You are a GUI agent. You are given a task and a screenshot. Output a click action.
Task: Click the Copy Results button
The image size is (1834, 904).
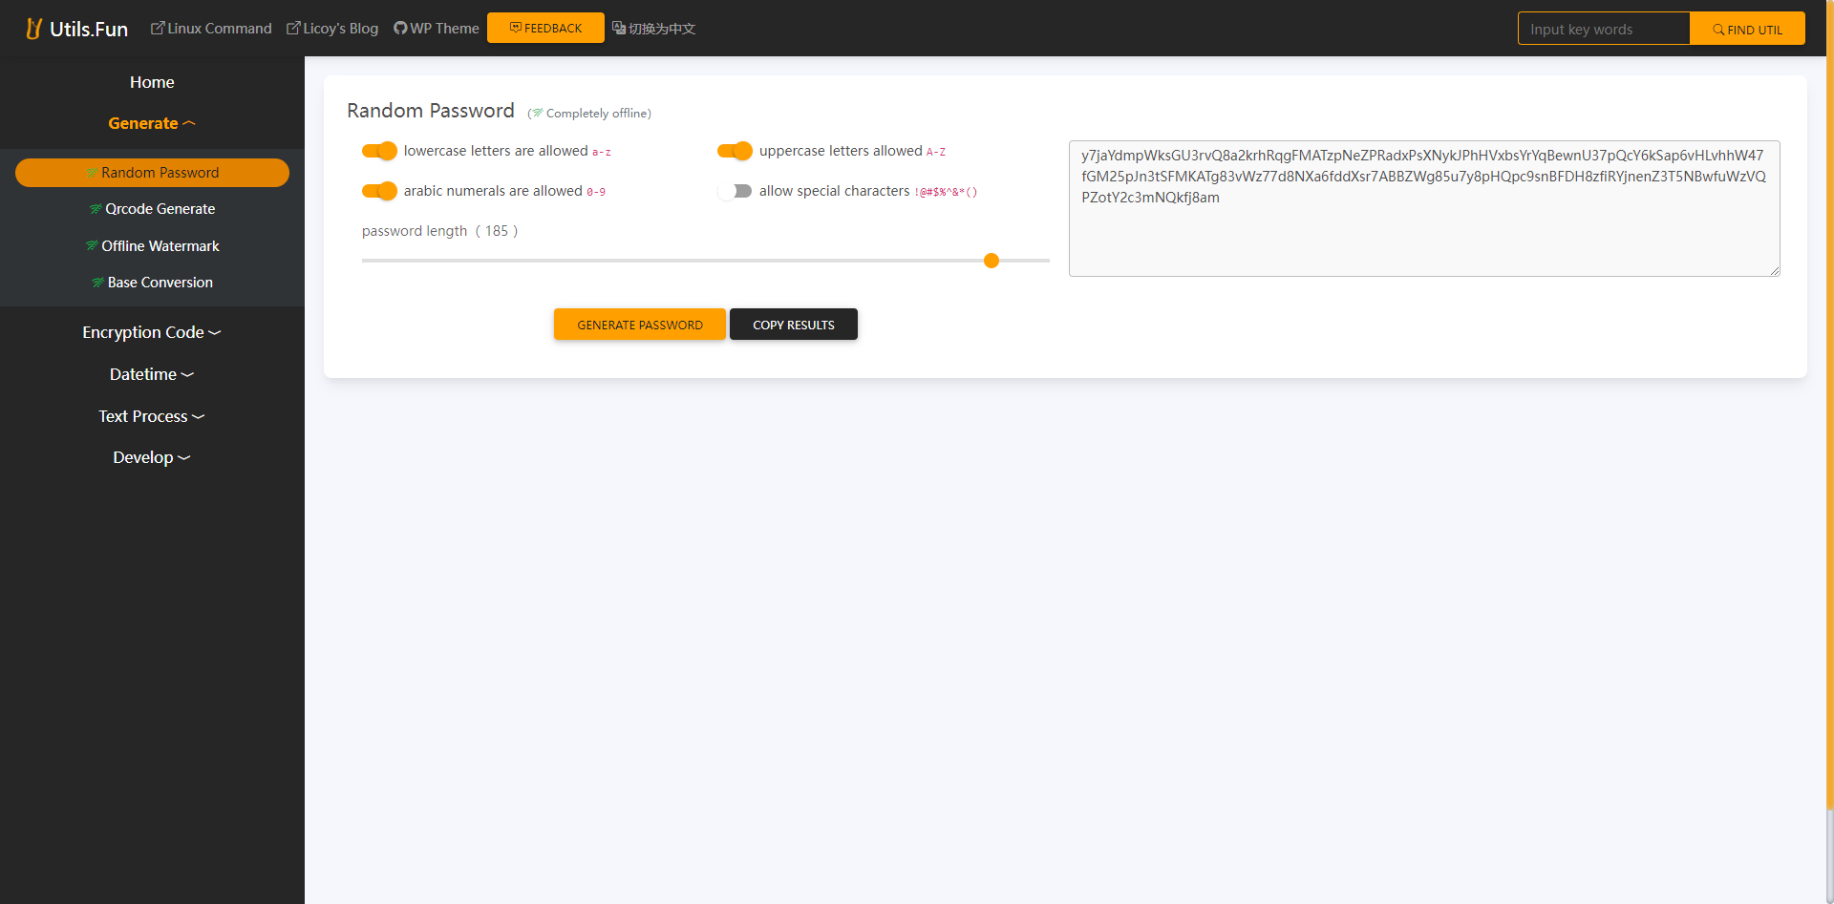point(794,325)
